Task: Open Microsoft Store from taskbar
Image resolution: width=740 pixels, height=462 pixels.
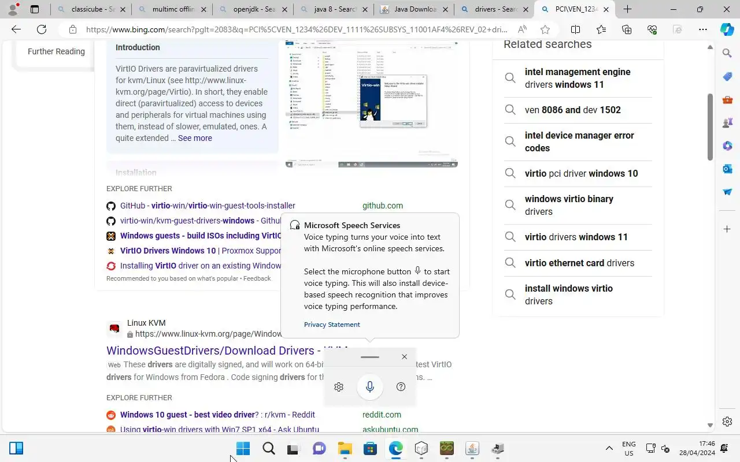Action: (x=371, y=449)
